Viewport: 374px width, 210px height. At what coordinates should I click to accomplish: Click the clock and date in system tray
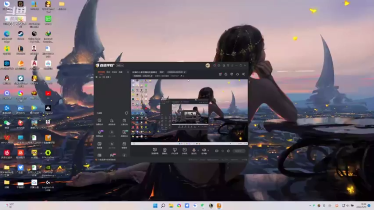click(x=362, y=205)
